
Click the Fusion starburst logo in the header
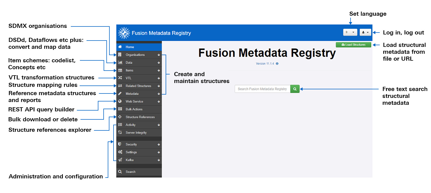pyautogui.click(x=124, y=33)
